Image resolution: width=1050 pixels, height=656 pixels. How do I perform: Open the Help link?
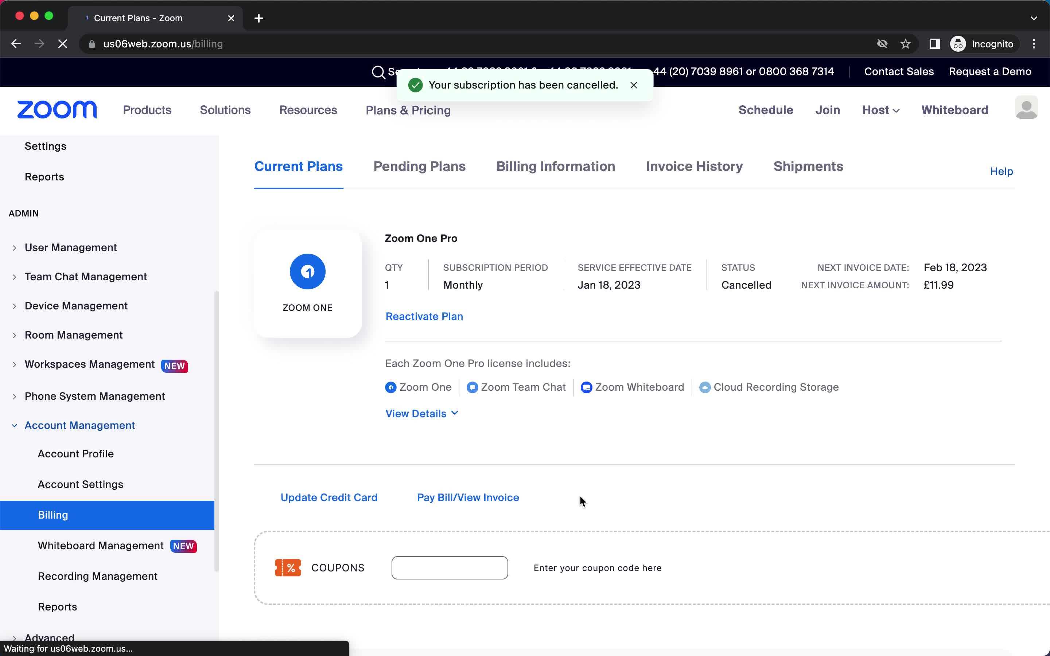tap(1001, 171)
